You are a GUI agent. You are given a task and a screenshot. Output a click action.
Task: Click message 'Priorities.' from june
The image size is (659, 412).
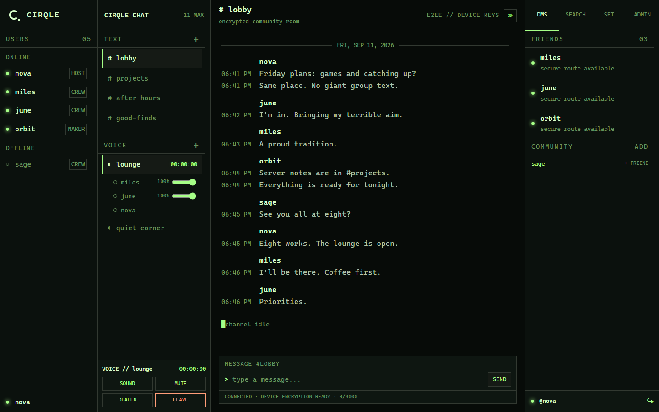283,302
